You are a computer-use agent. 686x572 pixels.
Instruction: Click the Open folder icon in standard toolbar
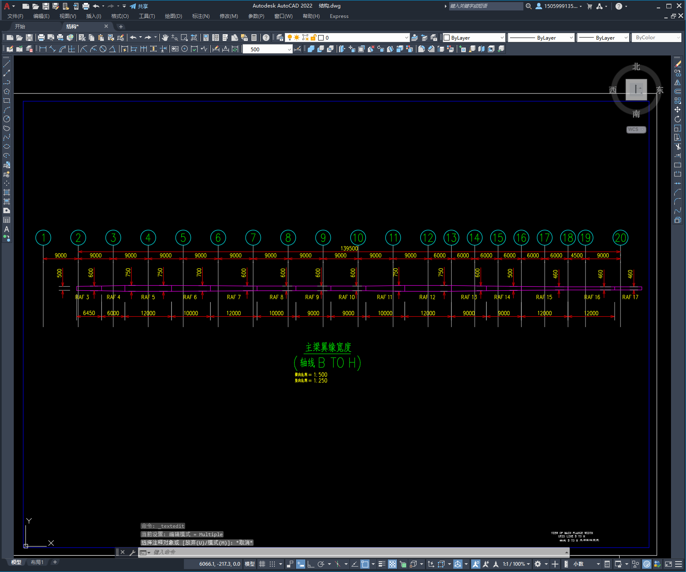click(x=19, y=38)
